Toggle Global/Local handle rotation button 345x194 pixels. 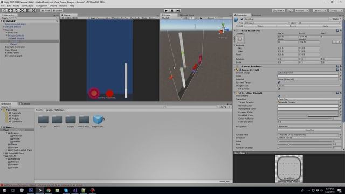coord(57,10)
